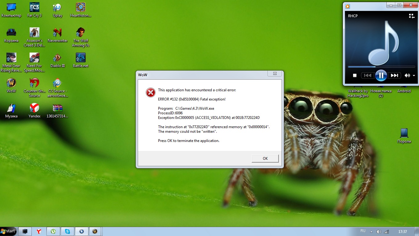419x236 pixels.
Task: Click the RU language indicator
Action: click(363, 231)
